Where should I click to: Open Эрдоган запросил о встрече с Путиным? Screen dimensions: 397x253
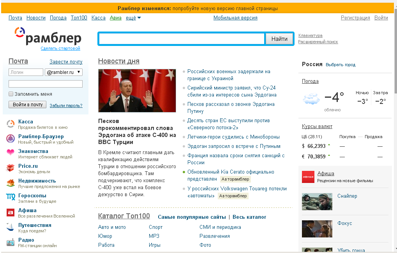(234, 146)
